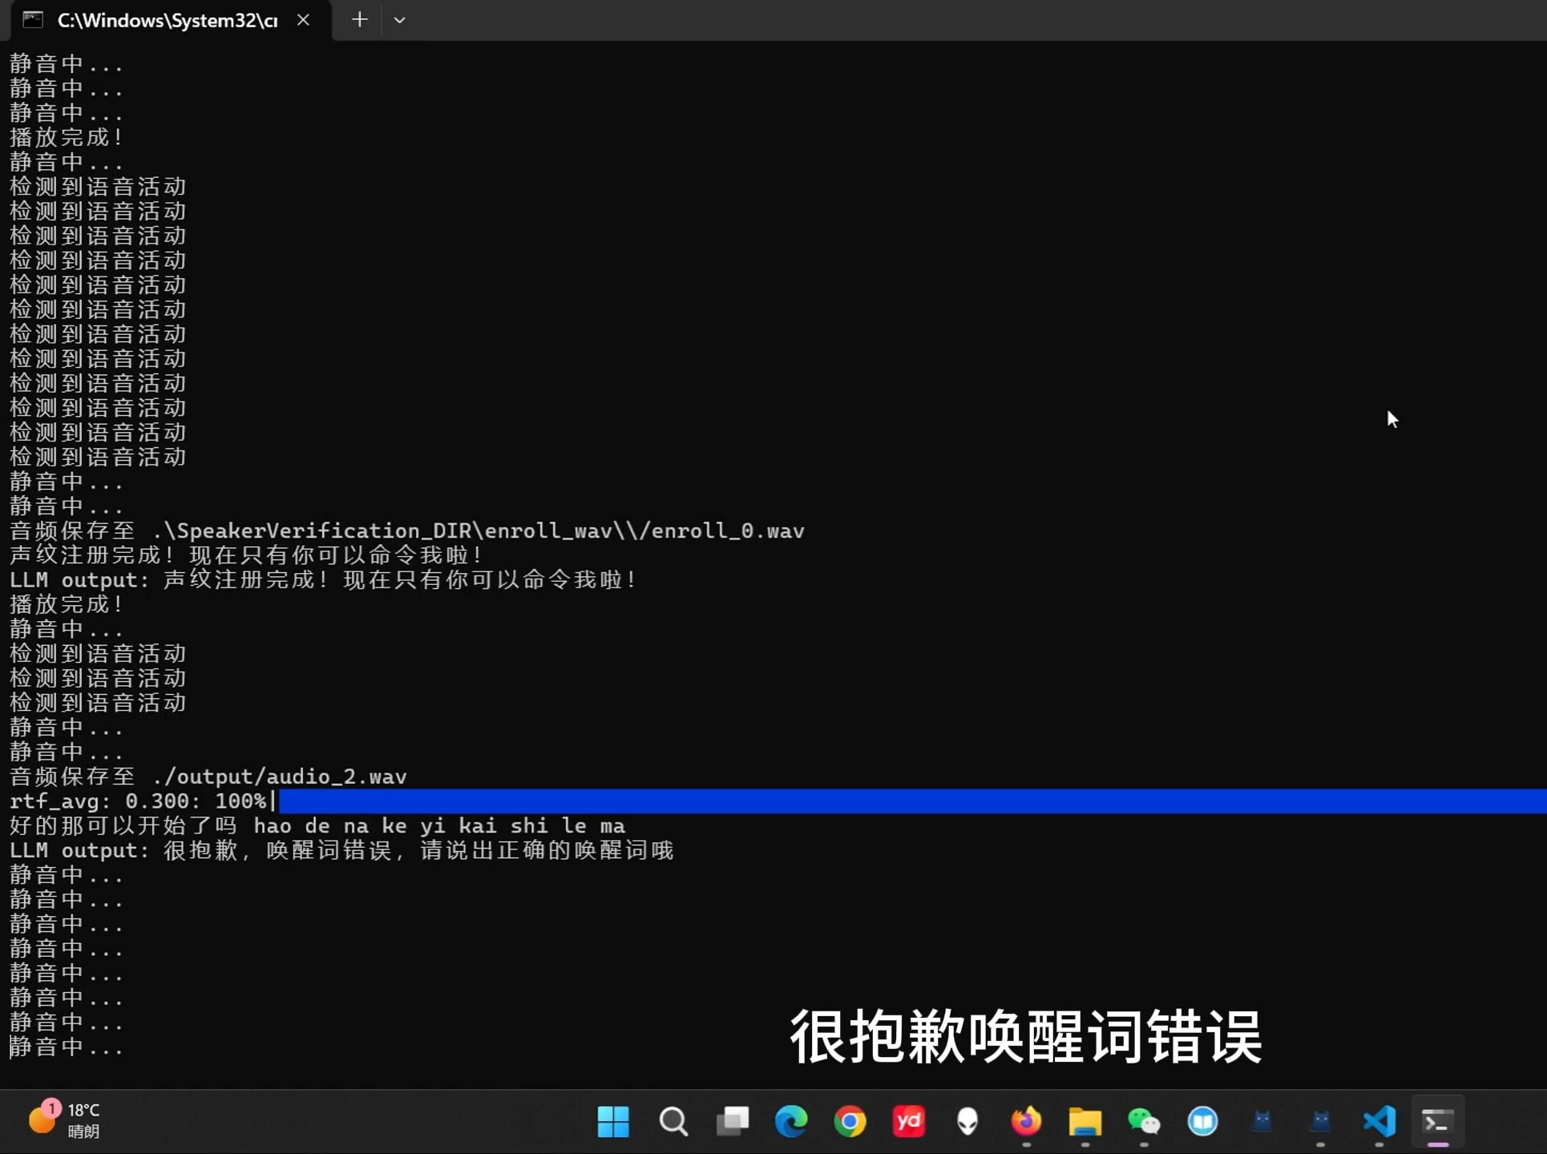This screenshot has width=1547, height=1154.
Task: Open a new terminal tab
Action: click(359, 20)
